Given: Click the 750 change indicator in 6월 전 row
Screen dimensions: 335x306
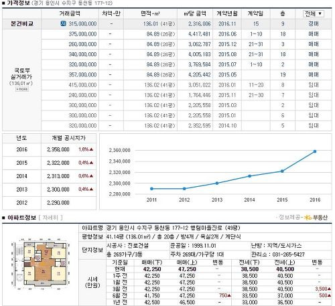Looking at the screenshot, I should coord(225,295).
